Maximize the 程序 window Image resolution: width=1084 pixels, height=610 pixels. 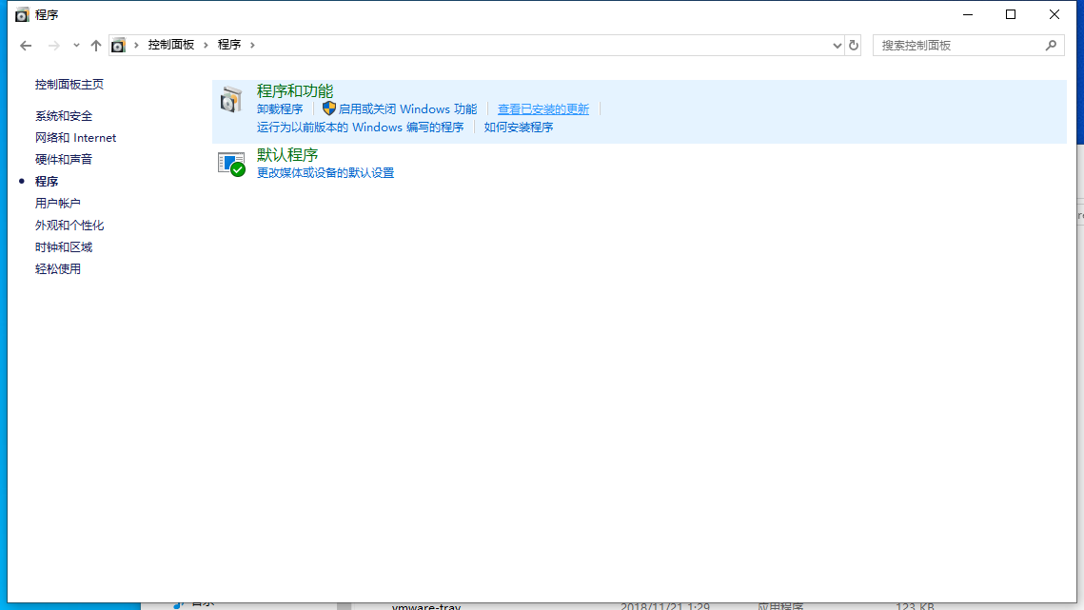coord(1011,14)
